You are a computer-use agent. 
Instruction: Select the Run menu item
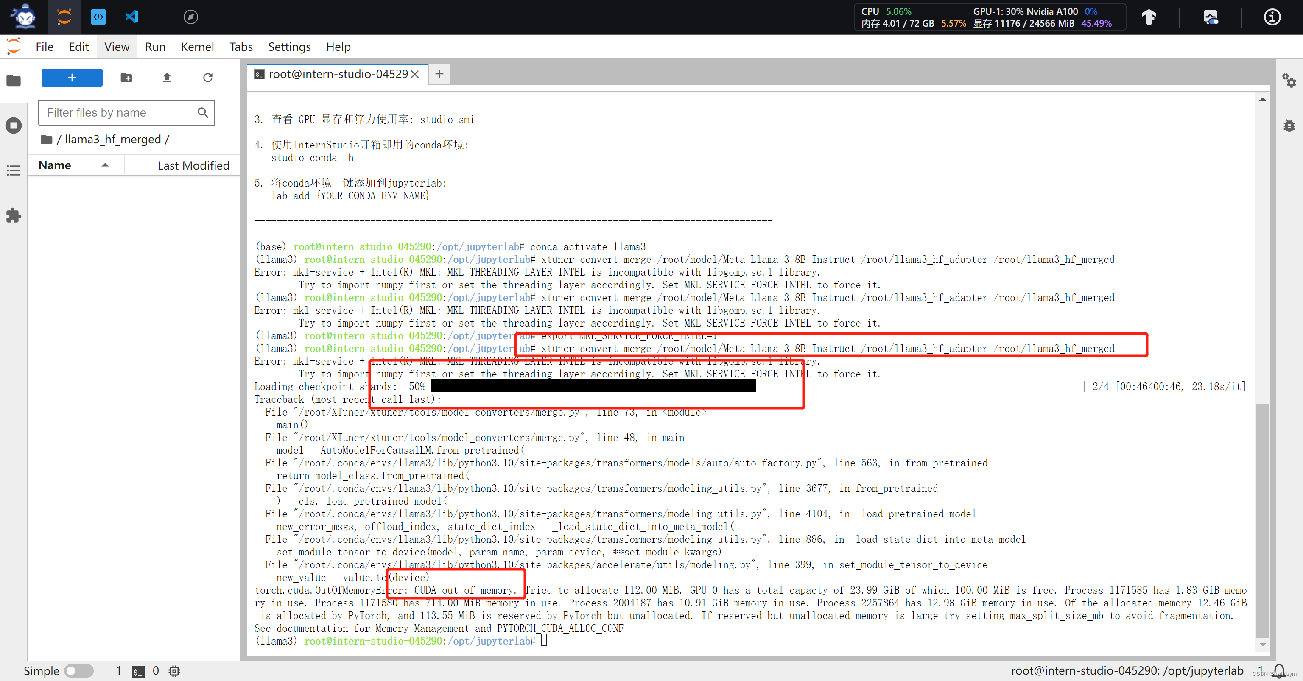tap(154, 47)
